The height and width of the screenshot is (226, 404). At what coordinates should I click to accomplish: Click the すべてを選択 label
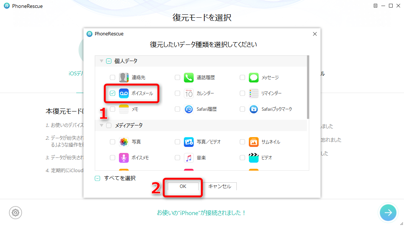120,178
